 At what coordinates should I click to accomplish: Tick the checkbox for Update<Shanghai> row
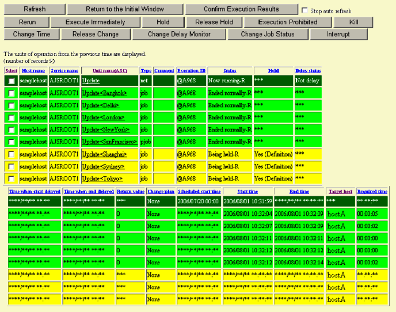(x=11, y=154)
